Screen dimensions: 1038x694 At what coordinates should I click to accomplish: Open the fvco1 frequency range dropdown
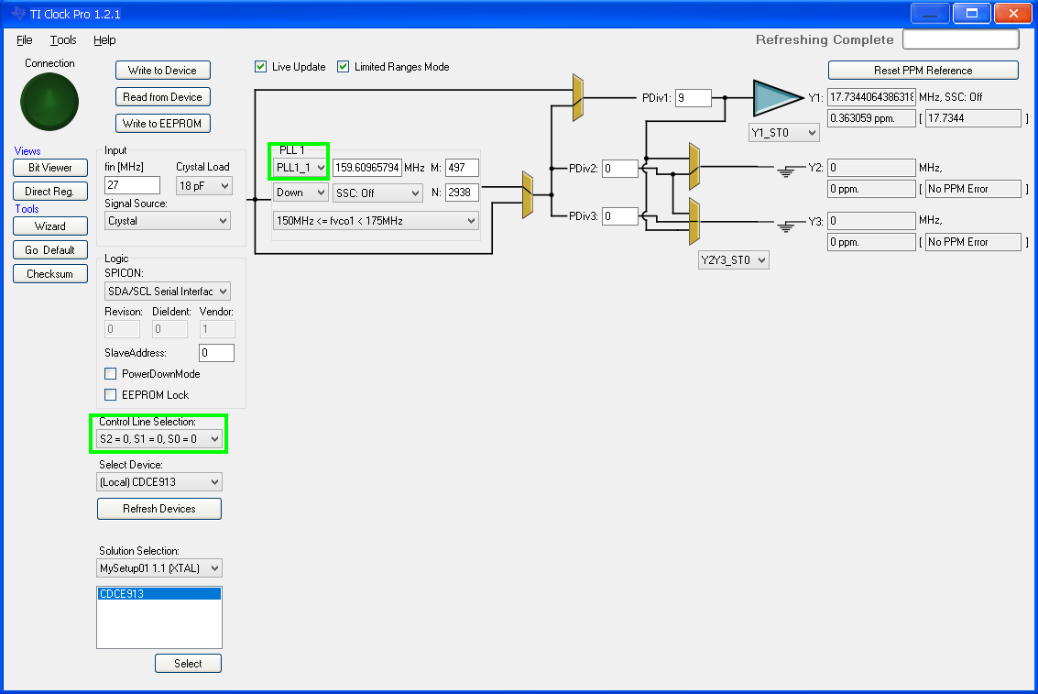pyautogui.click(x=376, y=221)
